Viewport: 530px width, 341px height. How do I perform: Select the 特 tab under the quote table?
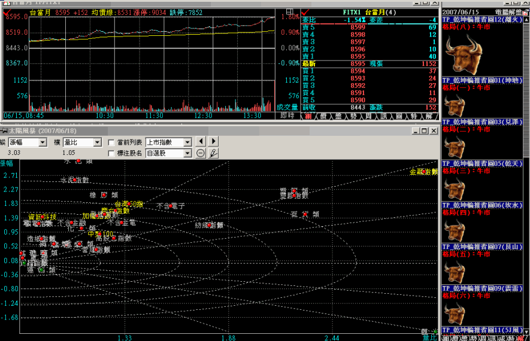click(x=414, y=116)
